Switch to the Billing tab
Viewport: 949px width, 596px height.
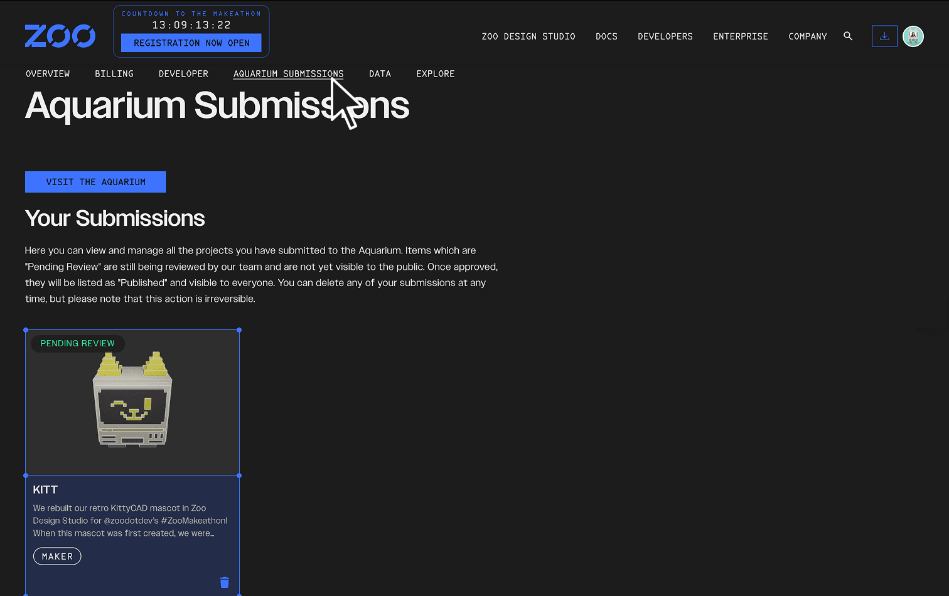pyautogui.click(x=114, y=73)
